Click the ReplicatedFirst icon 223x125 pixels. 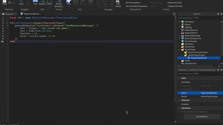coord(183,33)
